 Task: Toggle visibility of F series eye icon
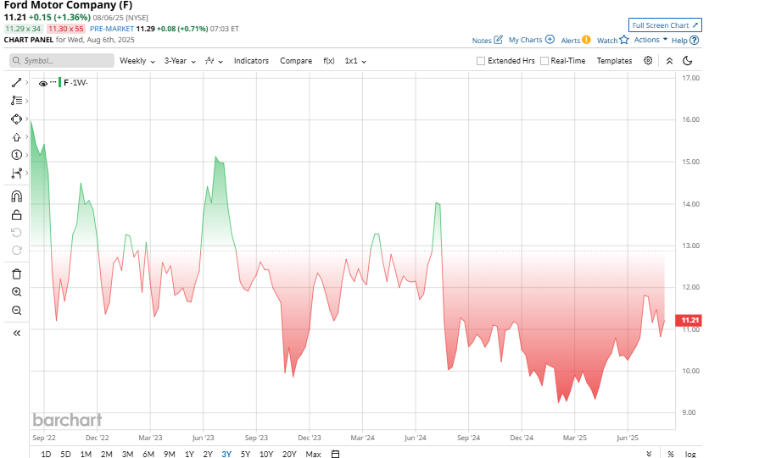(43, 84)
